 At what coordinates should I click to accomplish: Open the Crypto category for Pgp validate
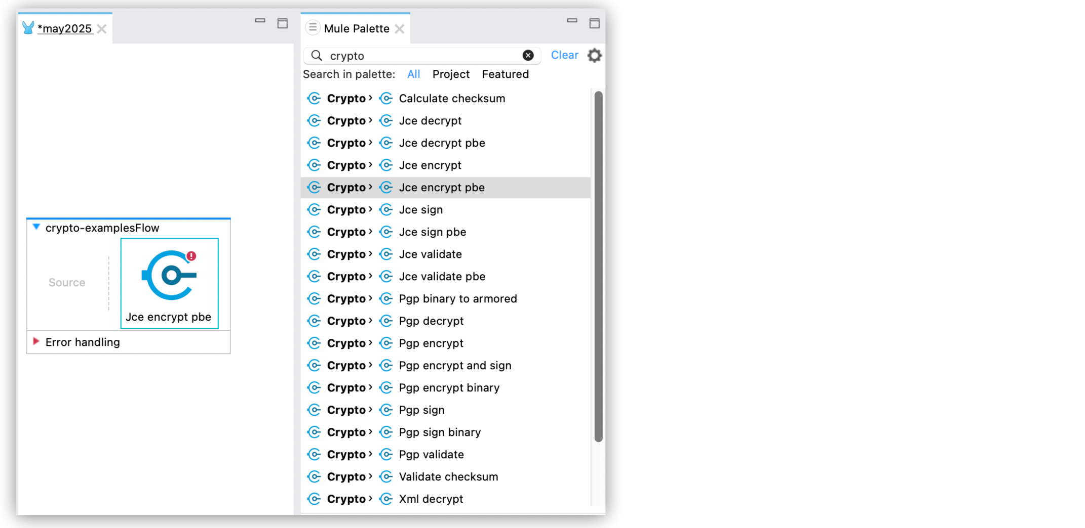point(347,454)
